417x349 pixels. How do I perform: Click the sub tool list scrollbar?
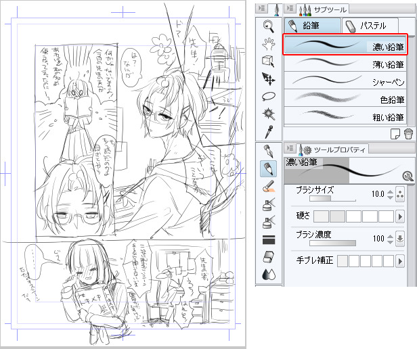click(x=411, y=80)
